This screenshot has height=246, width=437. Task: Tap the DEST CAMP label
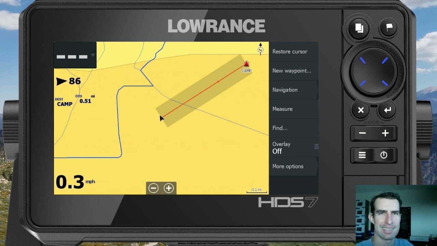tap(64, 102)
